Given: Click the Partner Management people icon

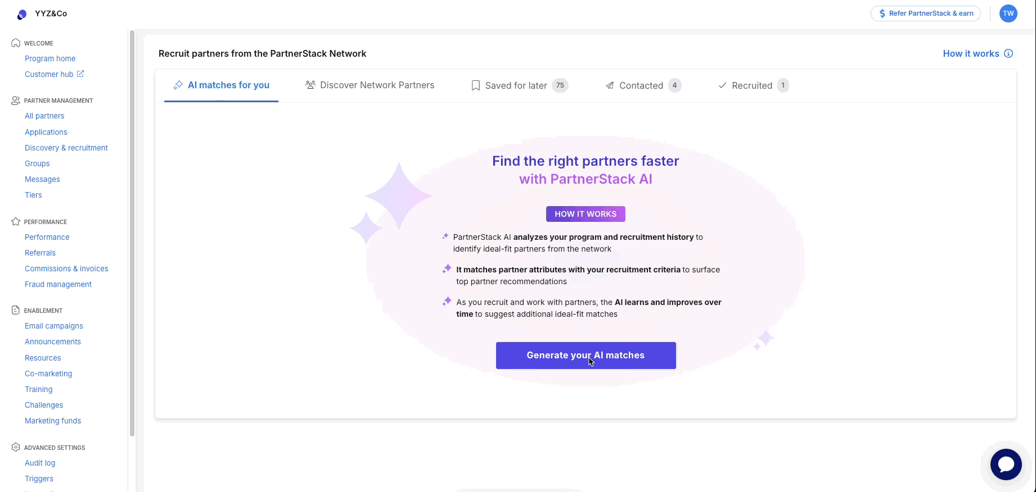Looking at the screenshot, I should pos(16,100).
